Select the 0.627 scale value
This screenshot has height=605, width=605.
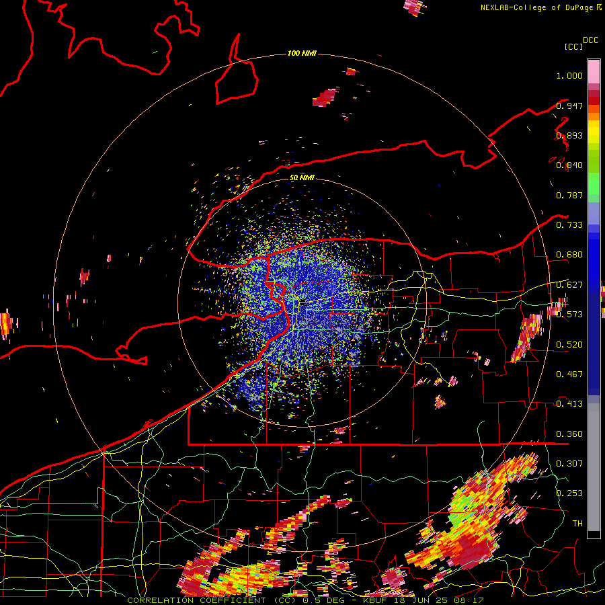(569, 285)
